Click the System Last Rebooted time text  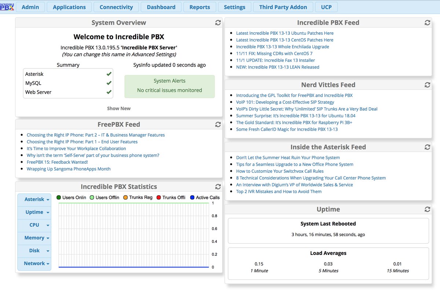328,234
